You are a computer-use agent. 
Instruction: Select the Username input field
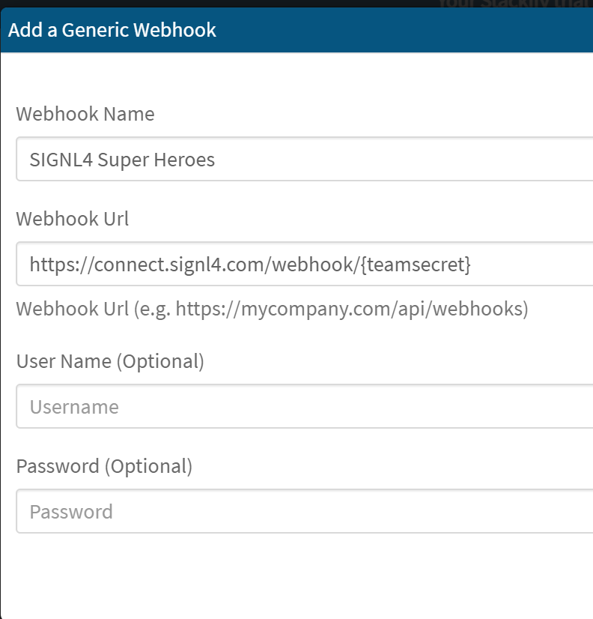(305, 406)
